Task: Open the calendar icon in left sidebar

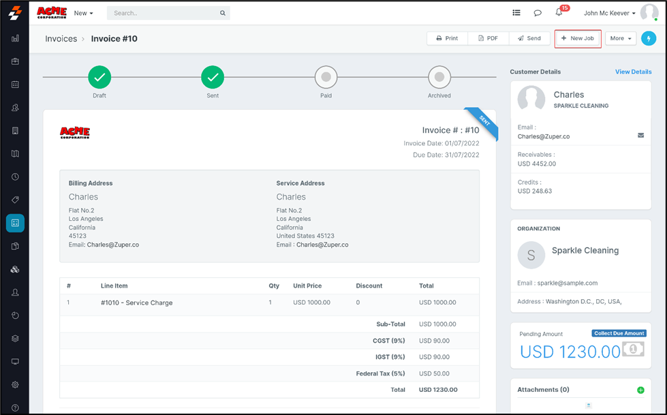Action: click(x=15, y=84)
